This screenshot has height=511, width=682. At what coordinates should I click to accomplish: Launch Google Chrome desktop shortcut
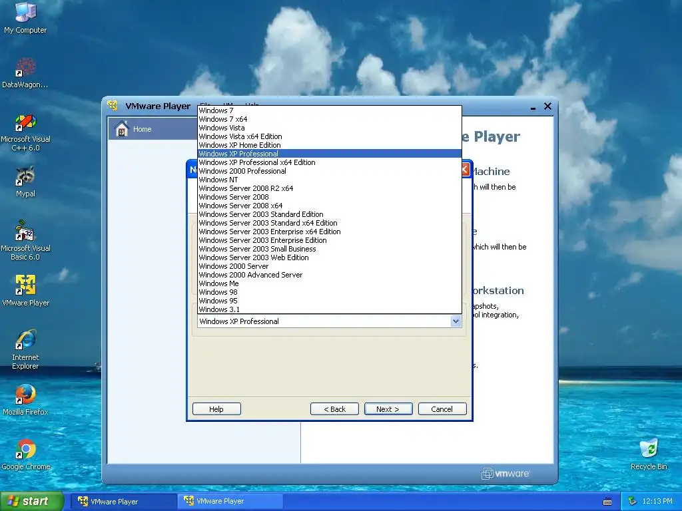pos(25,454)
